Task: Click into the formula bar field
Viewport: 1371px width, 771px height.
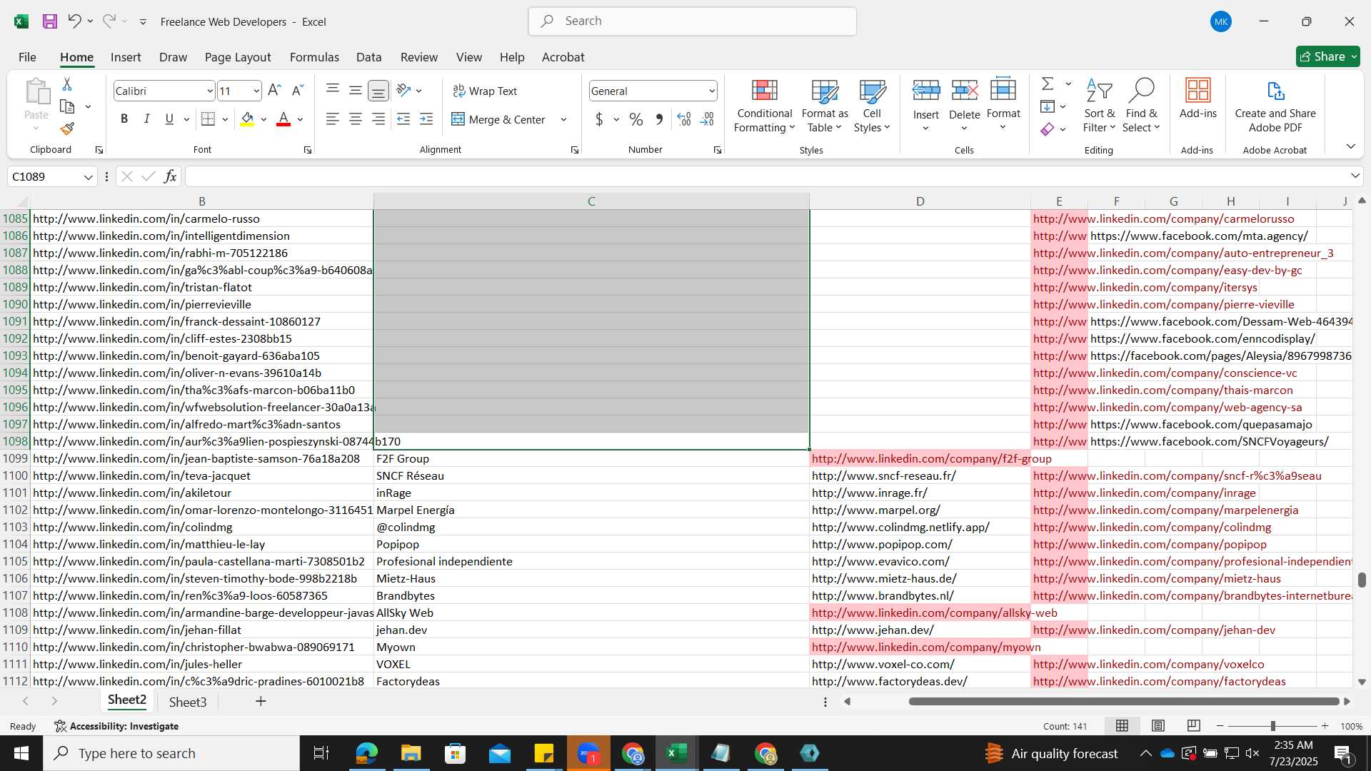Action: click(x=768, y=176)
